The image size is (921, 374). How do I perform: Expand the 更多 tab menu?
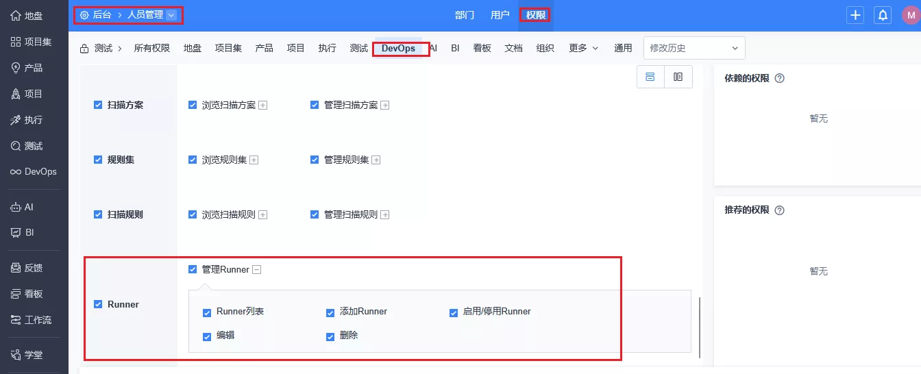tap(583, 48)
